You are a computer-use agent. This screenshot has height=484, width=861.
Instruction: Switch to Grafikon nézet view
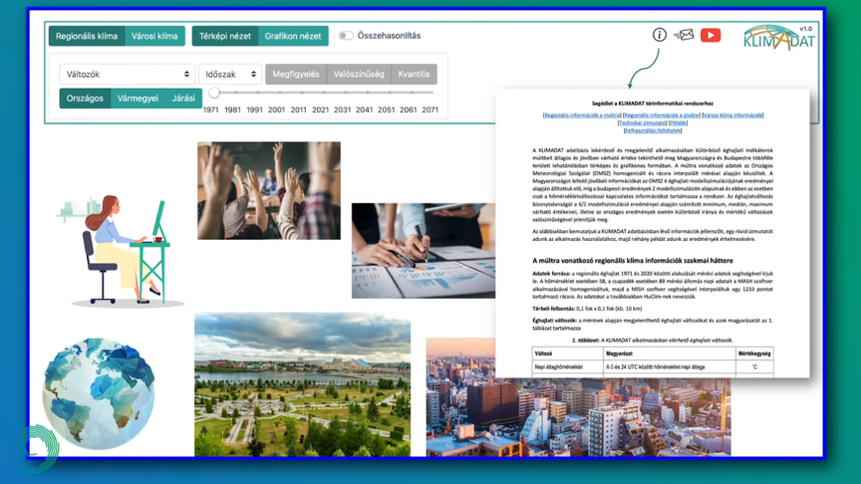[293, 36]
